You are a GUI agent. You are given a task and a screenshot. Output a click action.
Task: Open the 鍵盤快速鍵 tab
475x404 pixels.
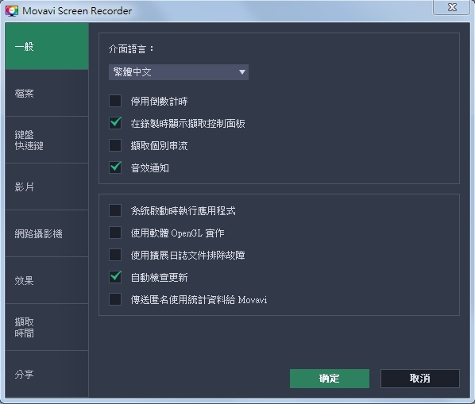point(47,140)
